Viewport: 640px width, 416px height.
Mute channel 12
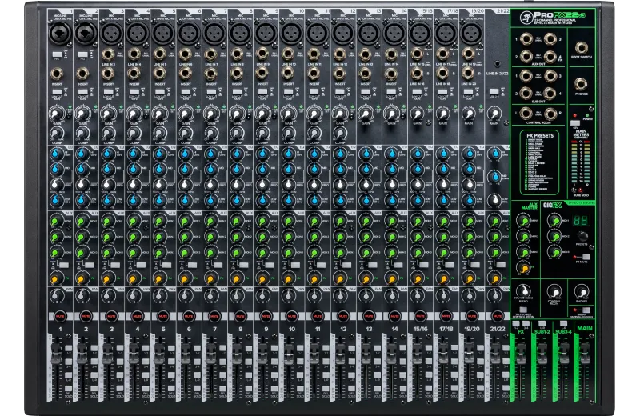343,316
